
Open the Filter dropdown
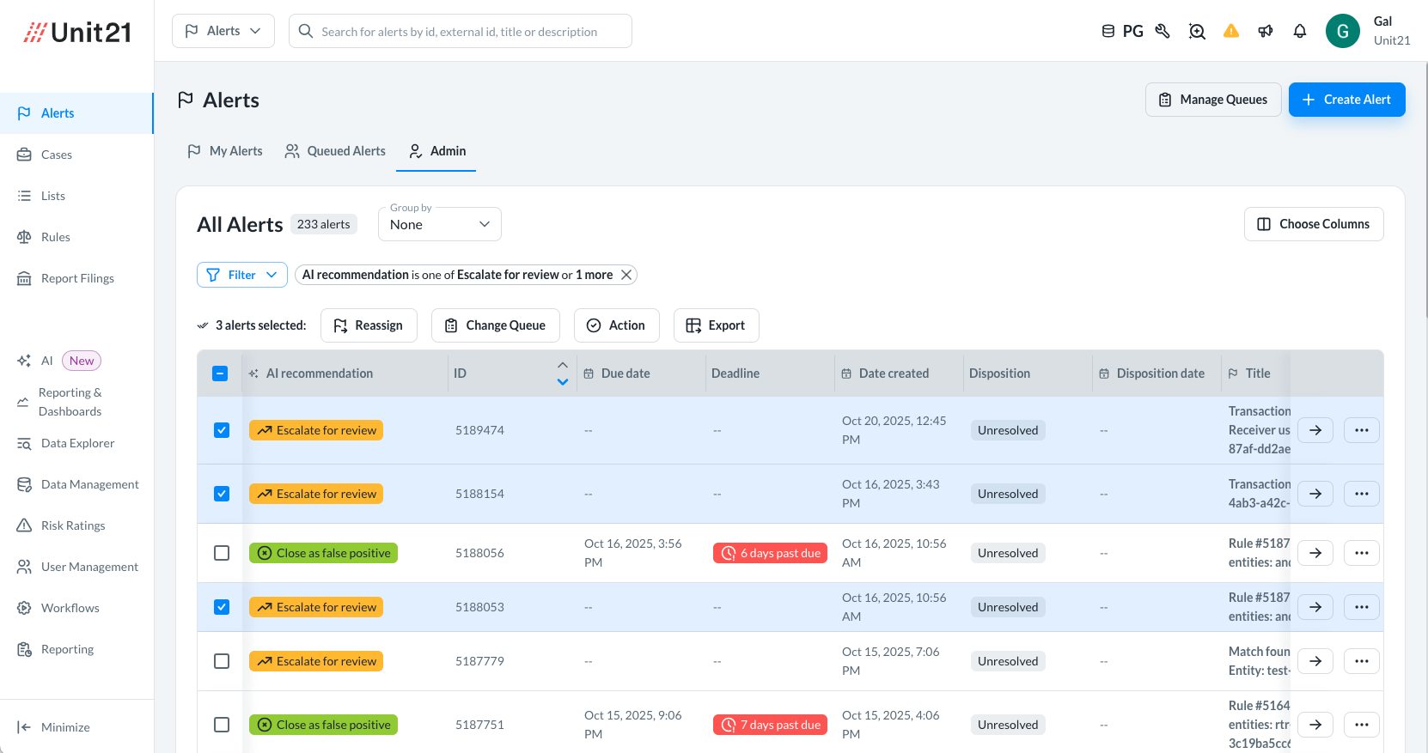pos(242,275)
